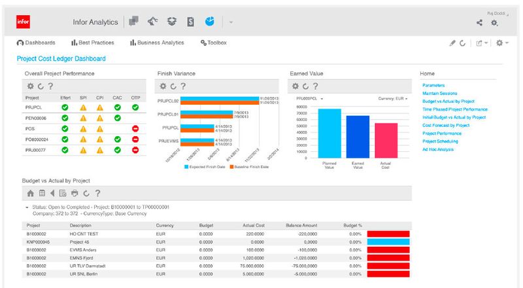This screenshot has width=523, height=288.
Task: Click the dollar document icon in header
Action: [190, 22]
